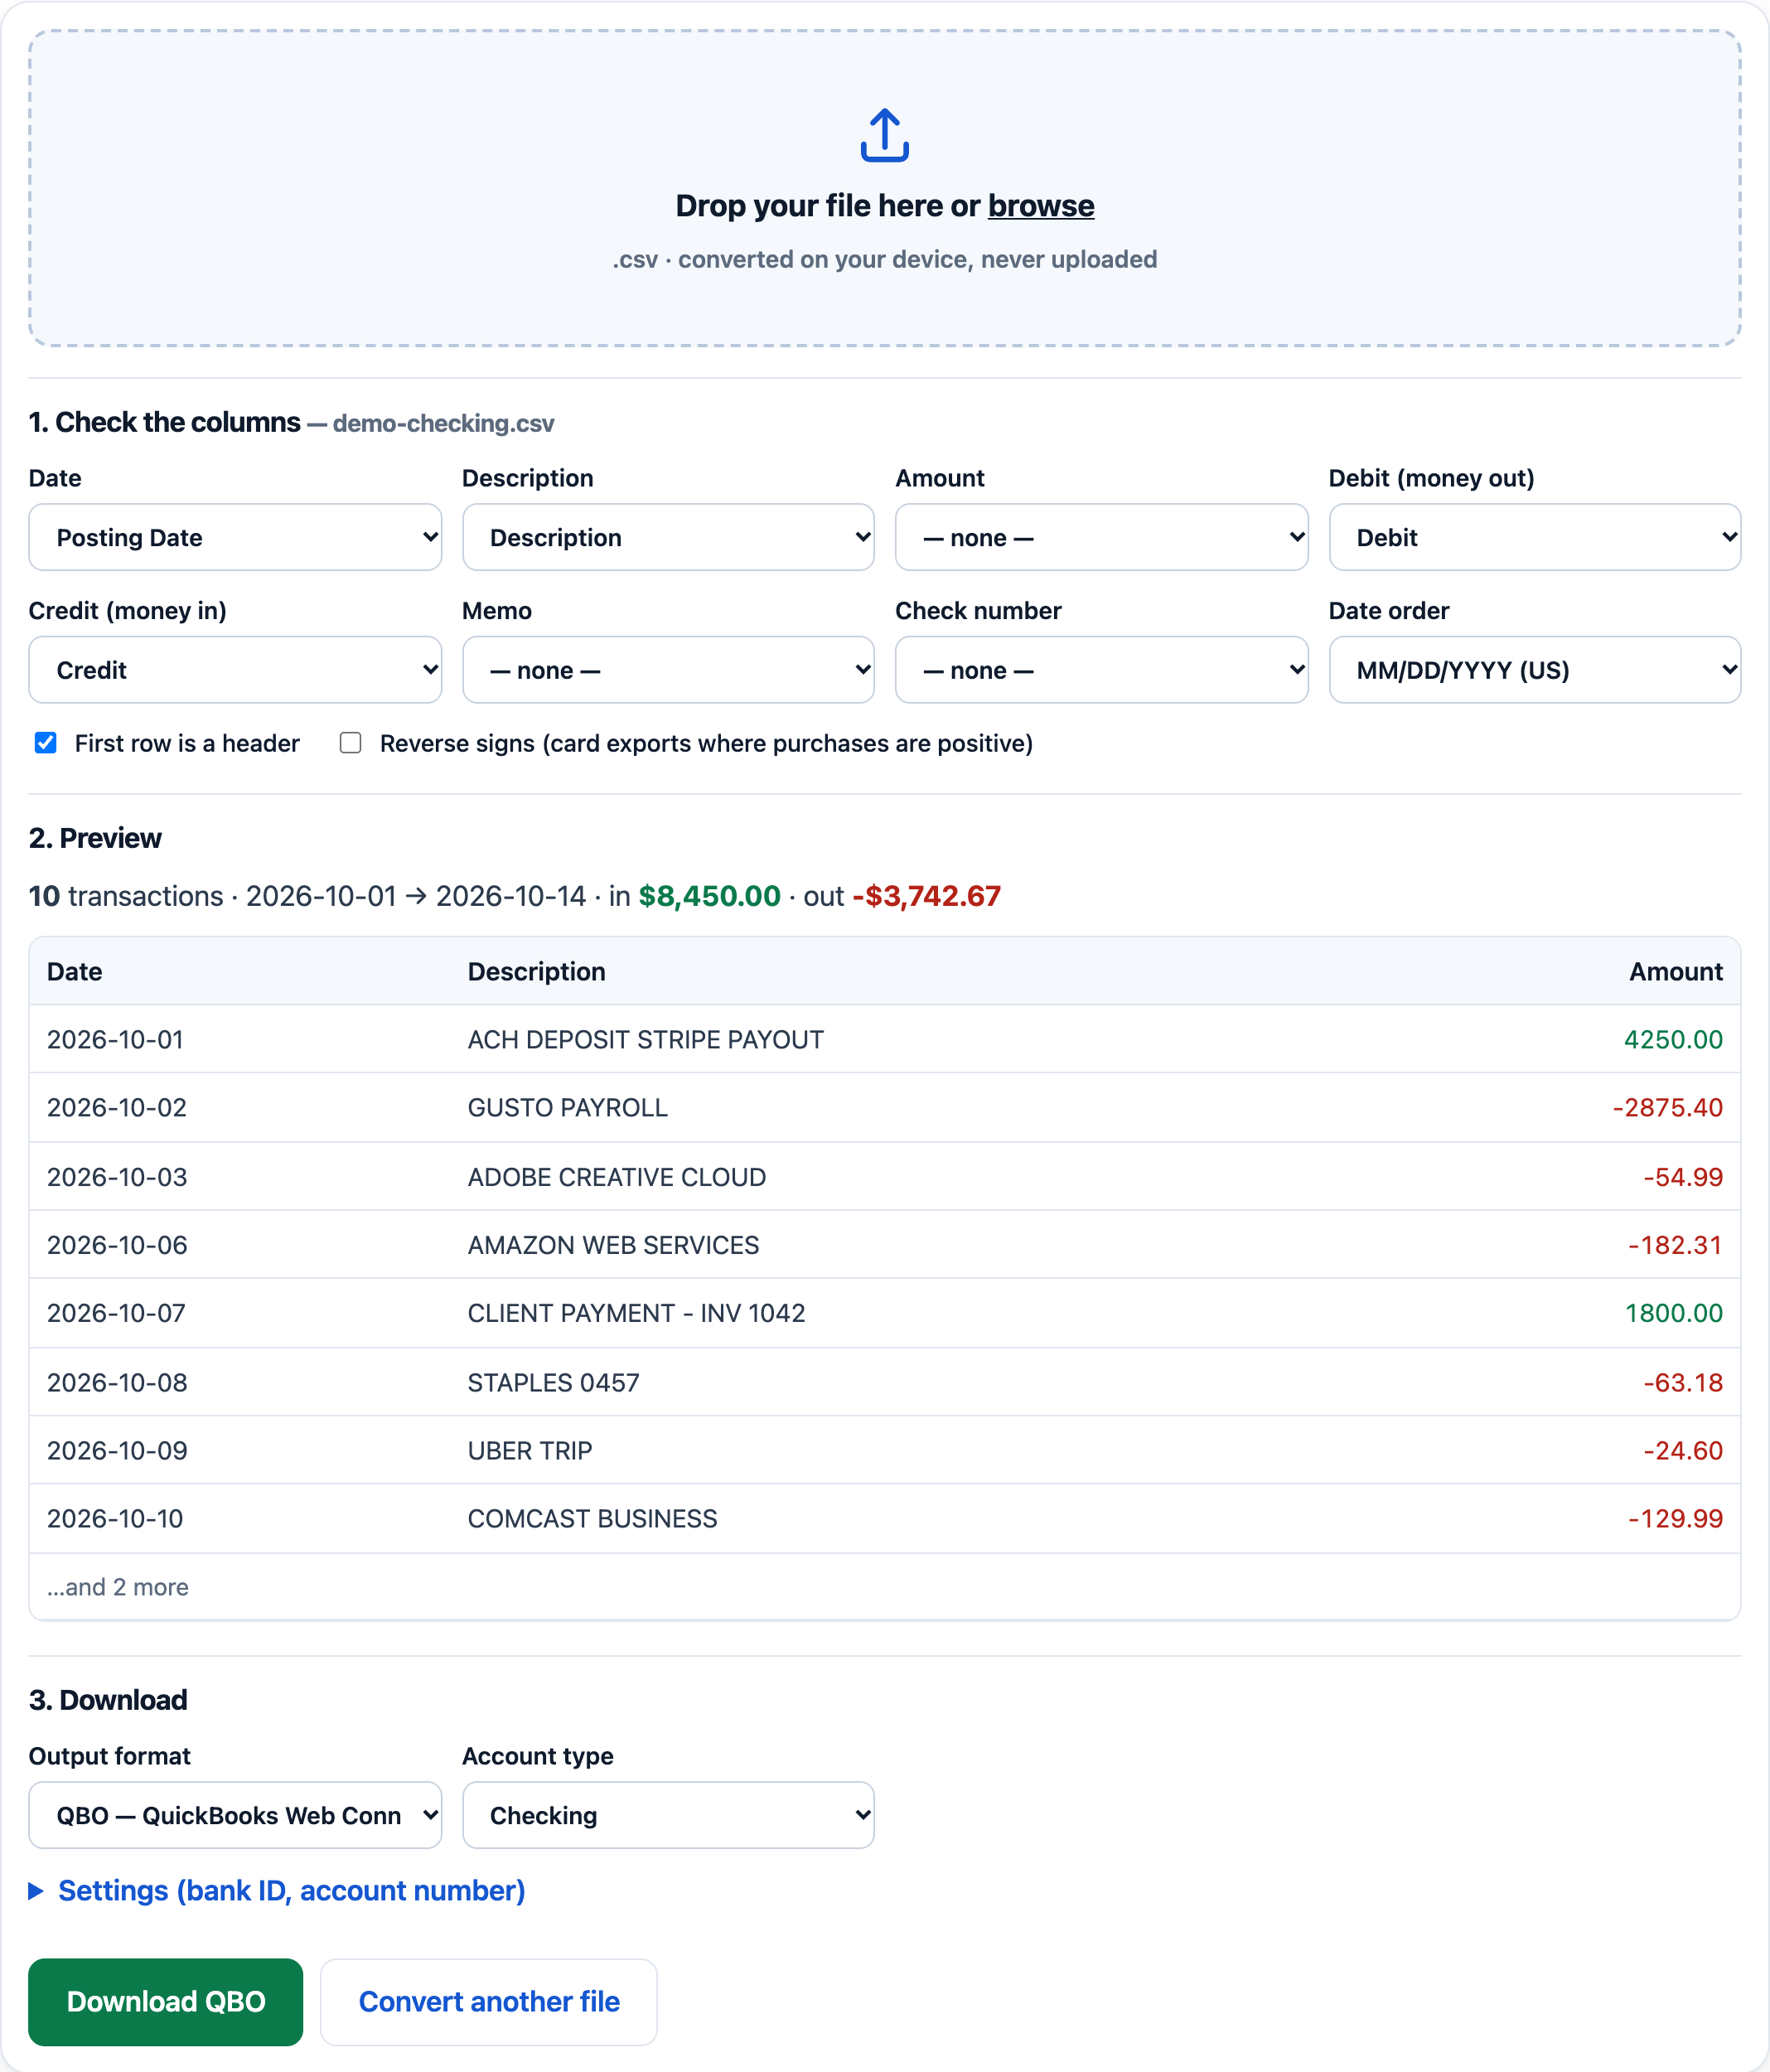Image resolution: width=1770 pixels, height=2072 pixels.
Task: Expand Settings (bank ID, account number)
Action: pos(277,1891)
